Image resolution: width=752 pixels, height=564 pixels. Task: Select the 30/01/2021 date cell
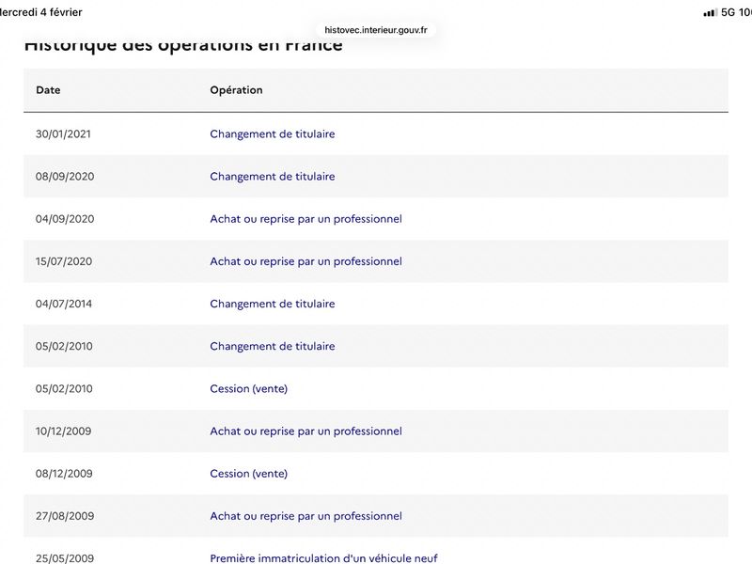pyautogui.click(x=63, y=133)
